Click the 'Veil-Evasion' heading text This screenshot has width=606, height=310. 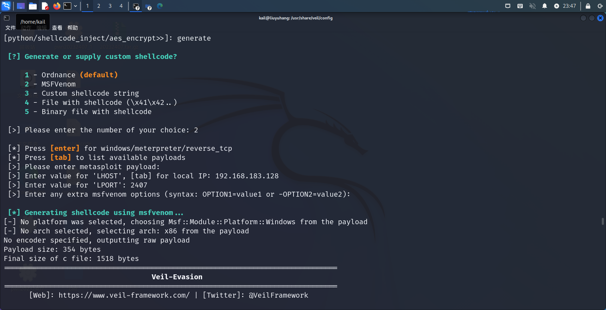pyautogui.click(x=177, y=277)
